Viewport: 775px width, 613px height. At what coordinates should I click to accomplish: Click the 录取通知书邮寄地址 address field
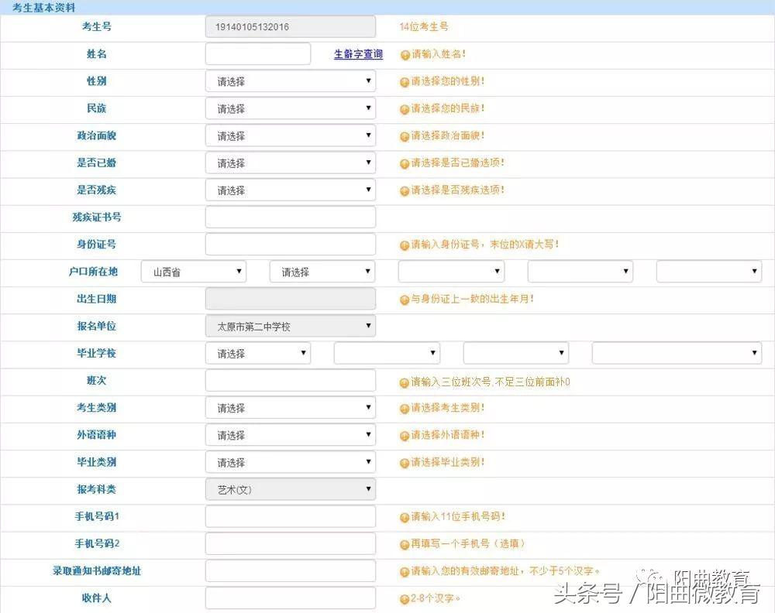290,570
